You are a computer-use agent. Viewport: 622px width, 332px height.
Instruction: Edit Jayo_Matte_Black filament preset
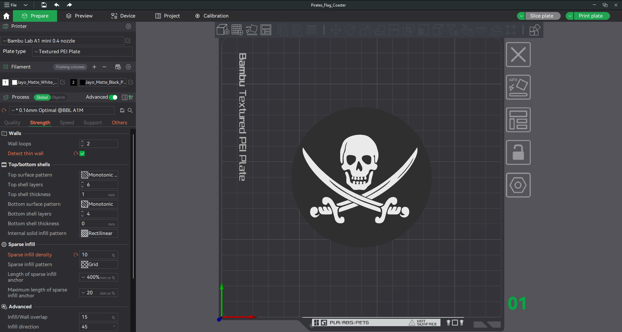pyautogui.click(x=131, y=82)
